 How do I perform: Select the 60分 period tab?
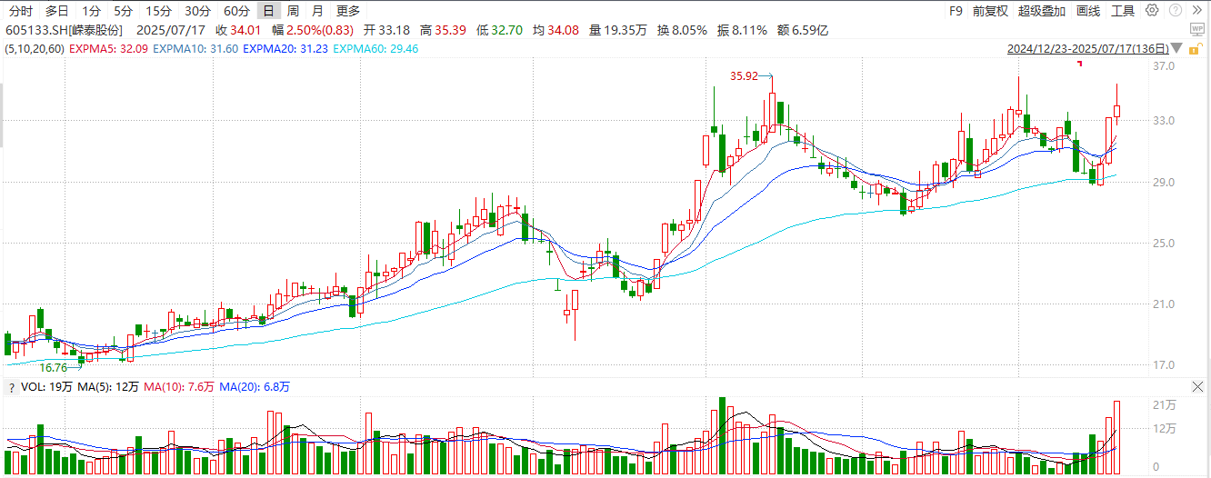tap(236, 11)
